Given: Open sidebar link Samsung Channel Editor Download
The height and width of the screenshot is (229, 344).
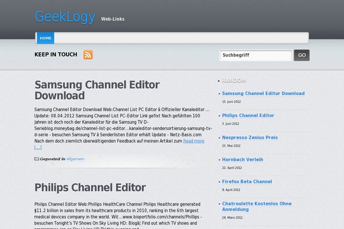Looking at the screenshot, I should click(x=263, y=93).
